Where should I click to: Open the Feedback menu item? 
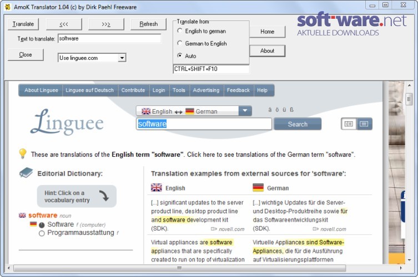[238, 90]
